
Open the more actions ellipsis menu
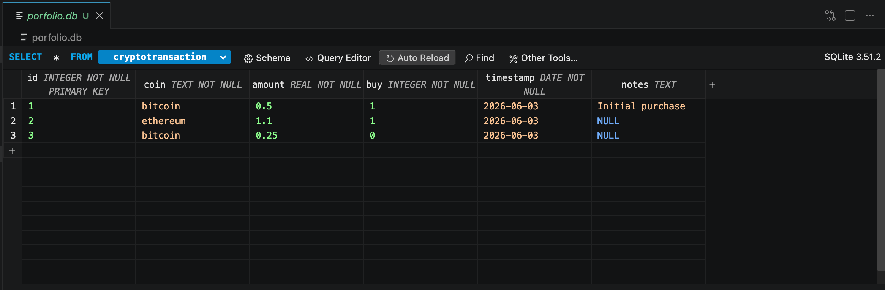pos(870,16)
